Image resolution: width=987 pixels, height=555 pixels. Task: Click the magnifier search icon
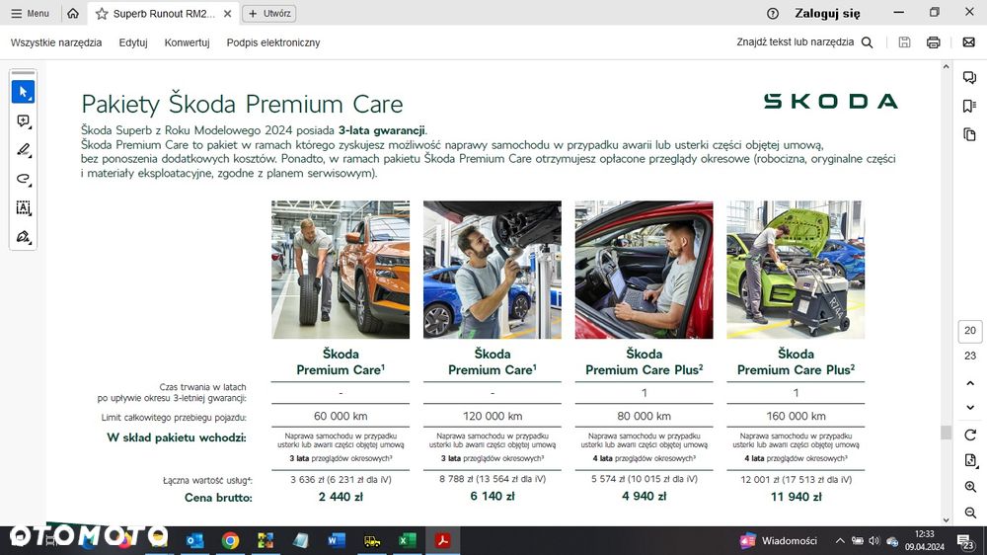(868, 42)
